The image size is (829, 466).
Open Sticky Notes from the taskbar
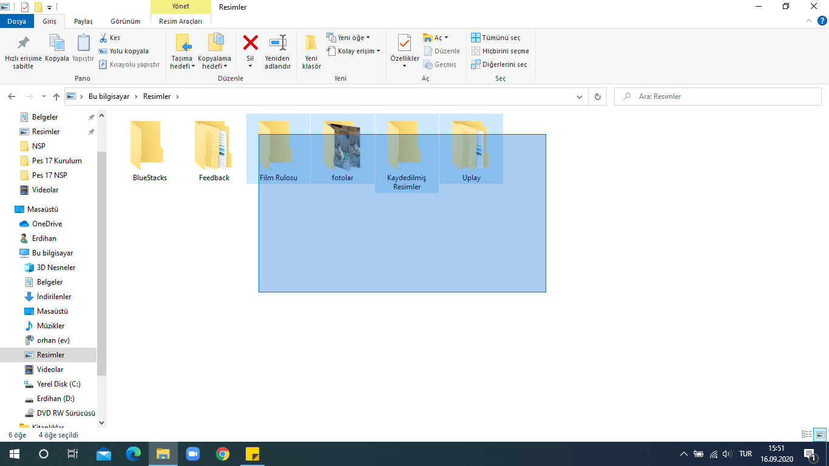pos(252,454)
